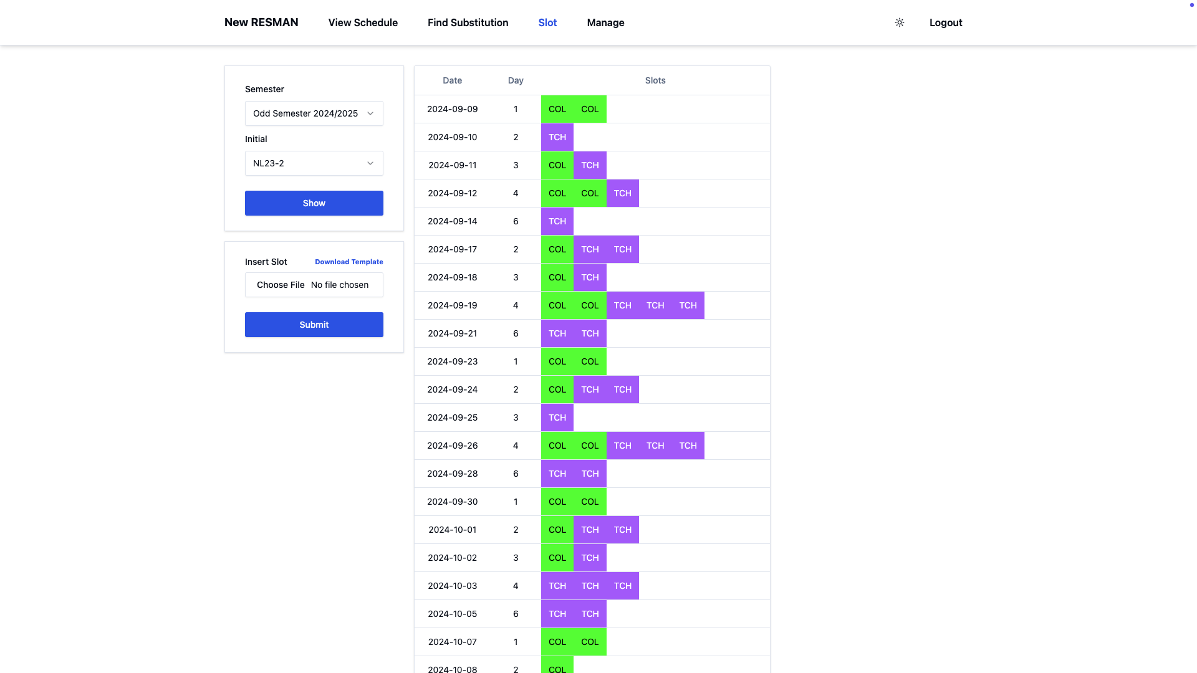Open the Manage menu item
1197x673 pixels.
click(605, 22)
